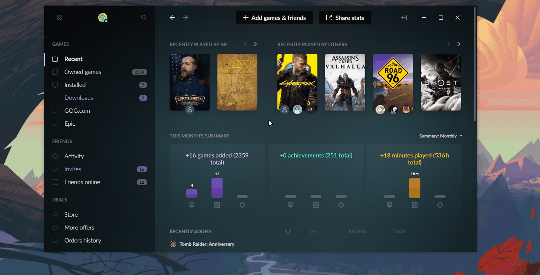
Task: Open Assassin's Creed Valhalla cover
Action: tap(345, 82)
